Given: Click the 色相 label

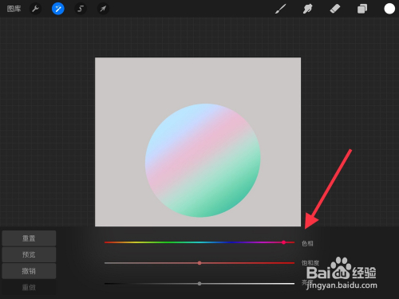Looking at the screenshot, I should [307, 243].
